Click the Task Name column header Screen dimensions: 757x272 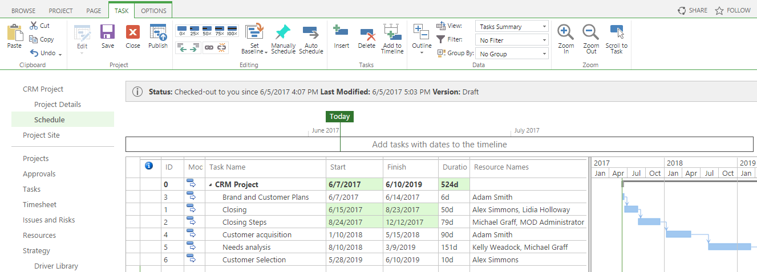[x=228, y=167]
